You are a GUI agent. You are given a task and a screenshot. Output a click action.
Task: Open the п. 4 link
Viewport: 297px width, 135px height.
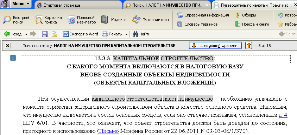(x=283, y=115)
